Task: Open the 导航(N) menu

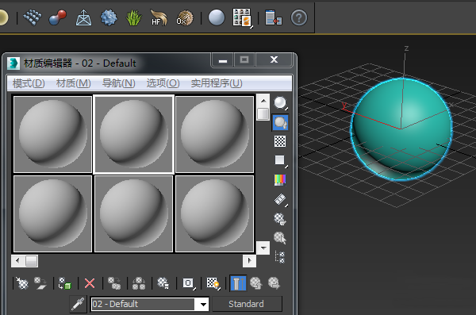Action: 119,83
